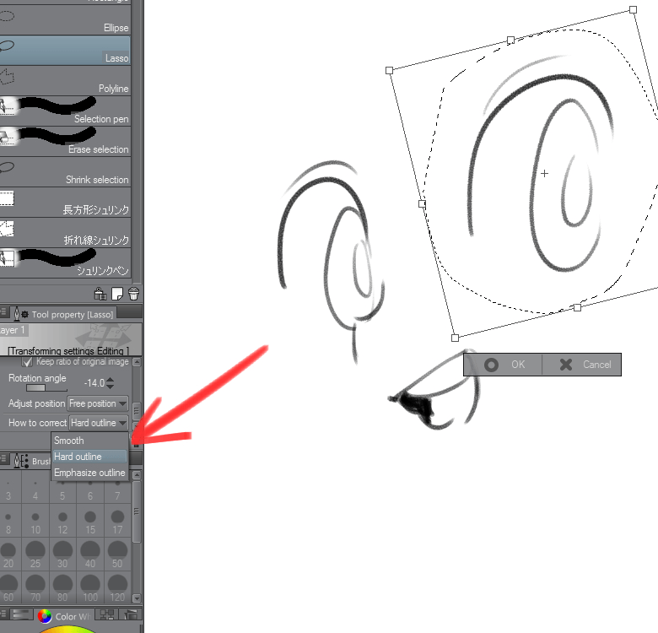Select the Ellipse selection sub tool
The image size is (658, 633).
(x=66, y=21)
